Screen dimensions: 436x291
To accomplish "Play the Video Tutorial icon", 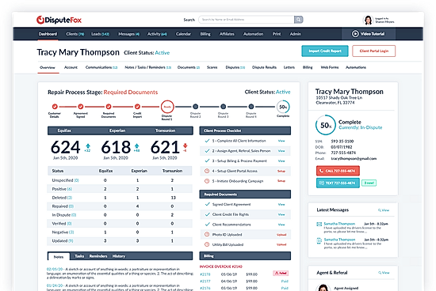I will click(x=355, y=34).
